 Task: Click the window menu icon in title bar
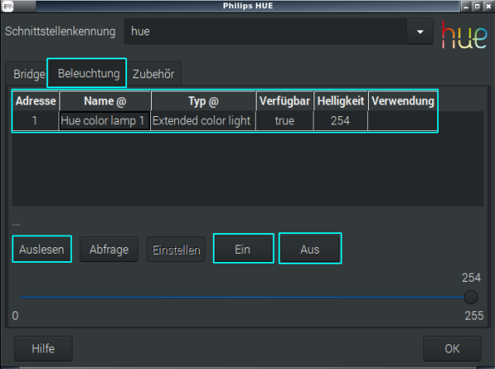7,6
